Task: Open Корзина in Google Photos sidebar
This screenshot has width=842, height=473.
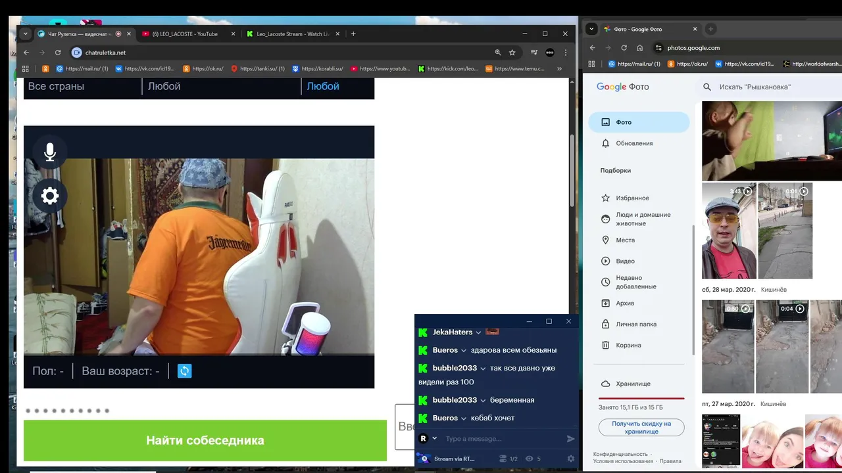Action: (x=628, y=345)
